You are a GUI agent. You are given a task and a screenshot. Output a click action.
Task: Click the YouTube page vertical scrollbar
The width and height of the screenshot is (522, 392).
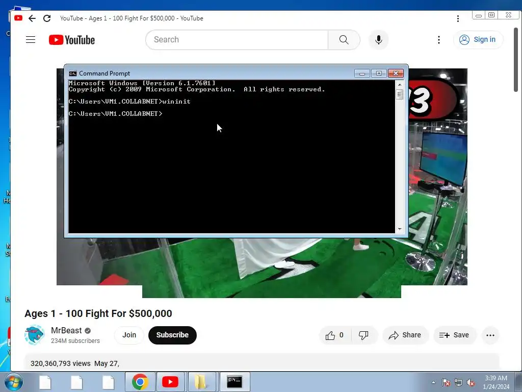(516, 60)
